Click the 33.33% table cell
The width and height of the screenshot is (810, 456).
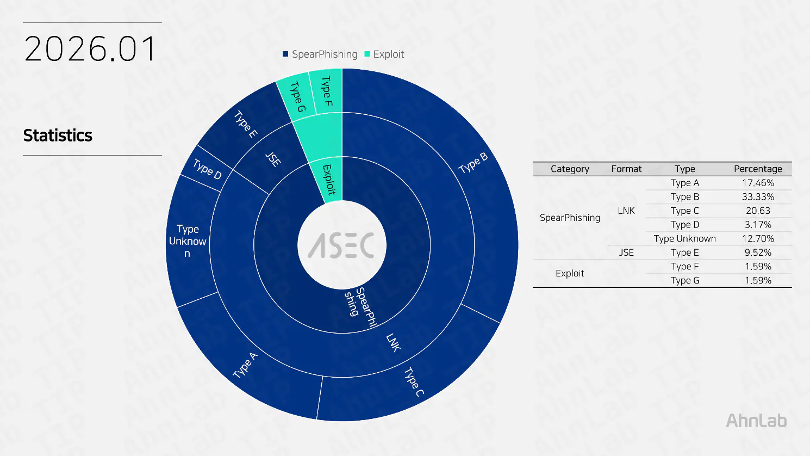(758, 197)
